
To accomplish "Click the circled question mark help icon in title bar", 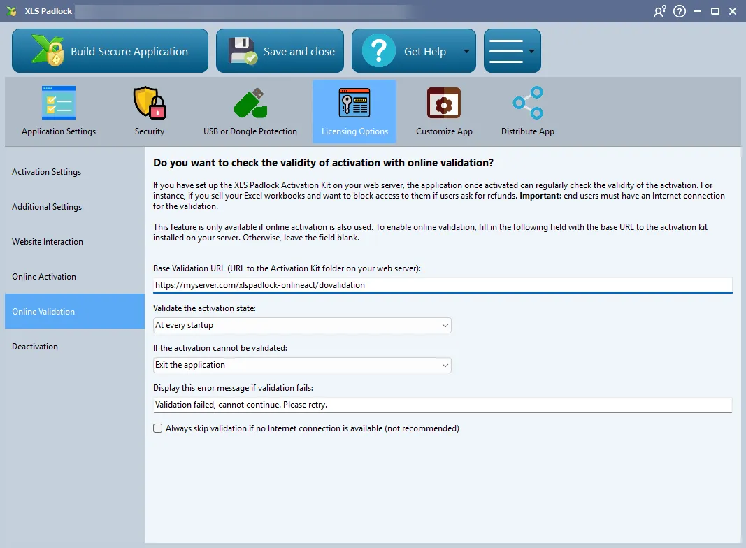I will (680, 11).
